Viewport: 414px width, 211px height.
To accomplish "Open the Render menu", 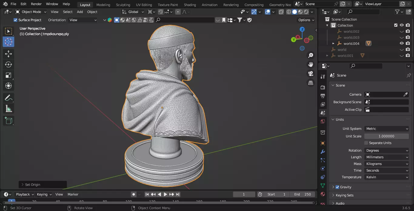I will pos(36,4).
